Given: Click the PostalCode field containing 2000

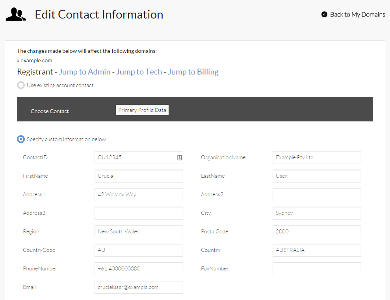Looking at the screenshot, I should click(317, 231).
